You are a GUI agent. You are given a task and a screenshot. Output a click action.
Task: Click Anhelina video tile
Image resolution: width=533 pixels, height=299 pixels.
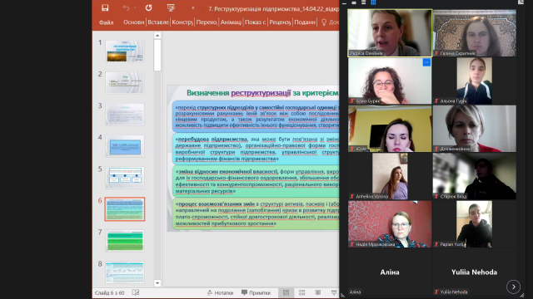point(390,176)
